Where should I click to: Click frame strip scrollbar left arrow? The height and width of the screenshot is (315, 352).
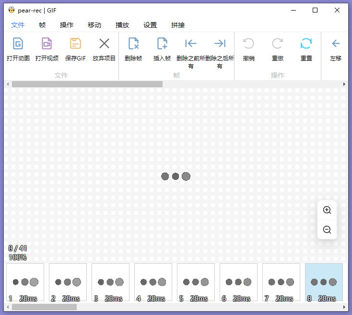point(8,307)
